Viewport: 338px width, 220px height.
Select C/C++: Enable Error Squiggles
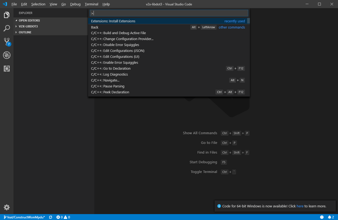coord(168,63)
